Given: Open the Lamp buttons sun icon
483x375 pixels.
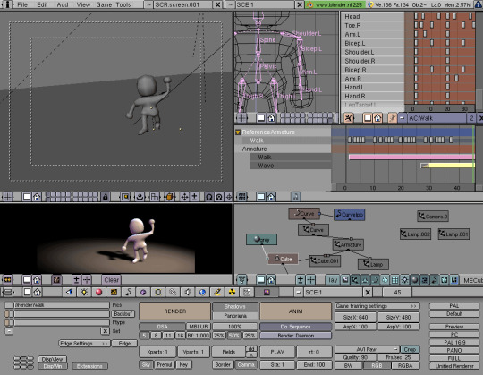Looking at the screenshot, I should 84,292.
